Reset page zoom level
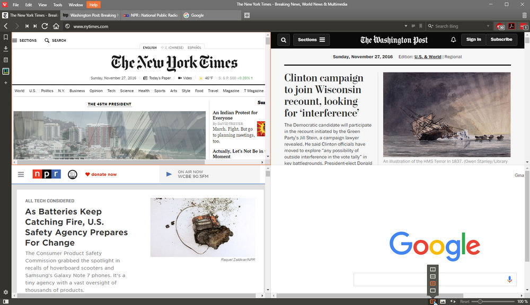530x305 pixels. click(465, 301)
